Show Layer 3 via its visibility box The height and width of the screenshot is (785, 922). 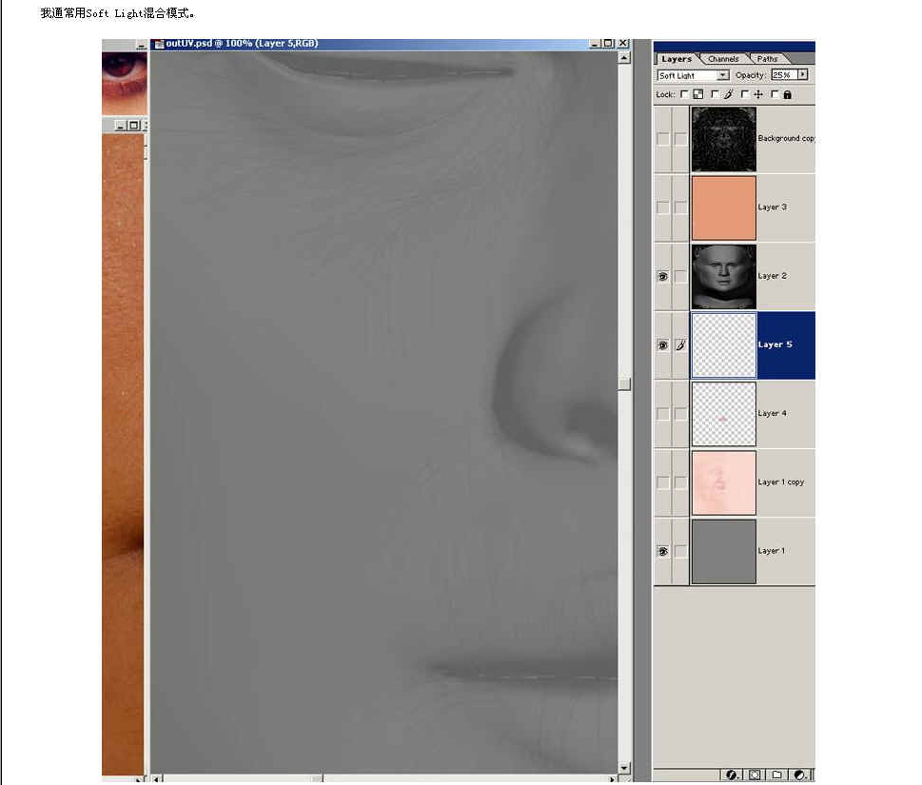pos(662,207)
